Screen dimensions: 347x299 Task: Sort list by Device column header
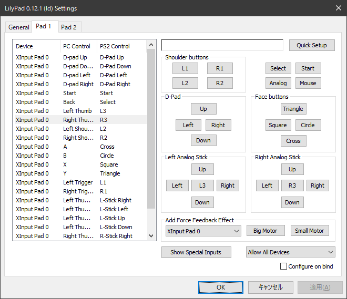36,46
